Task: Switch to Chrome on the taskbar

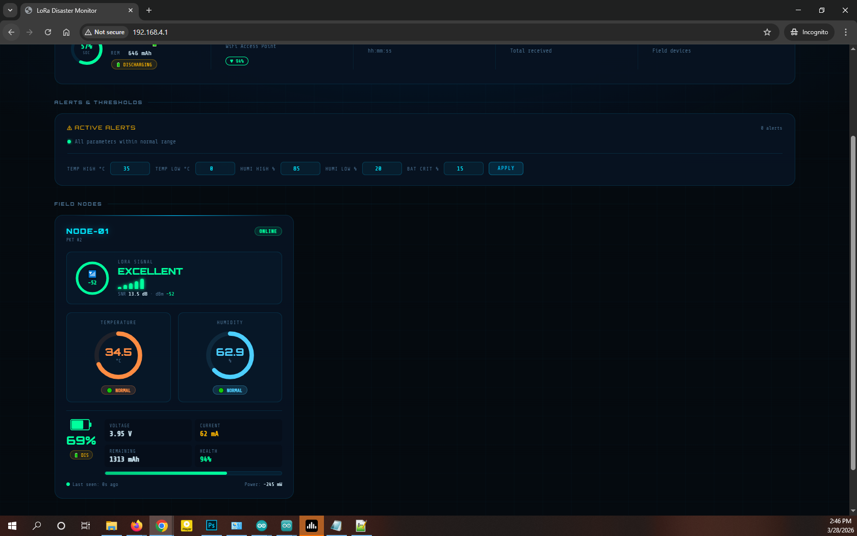Action: [x=162, y=526]
